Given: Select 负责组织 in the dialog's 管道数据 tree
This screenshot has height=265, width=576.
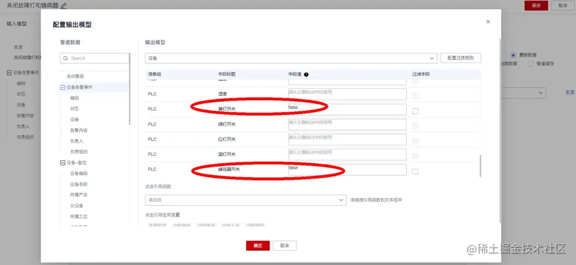Looking at the screenshot, I should pos(78,152).
